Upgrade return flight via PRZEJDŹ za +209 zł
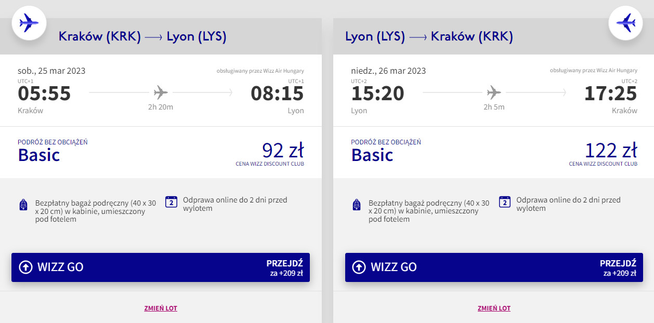Screen dimensions: 654x323 [618, 267]
